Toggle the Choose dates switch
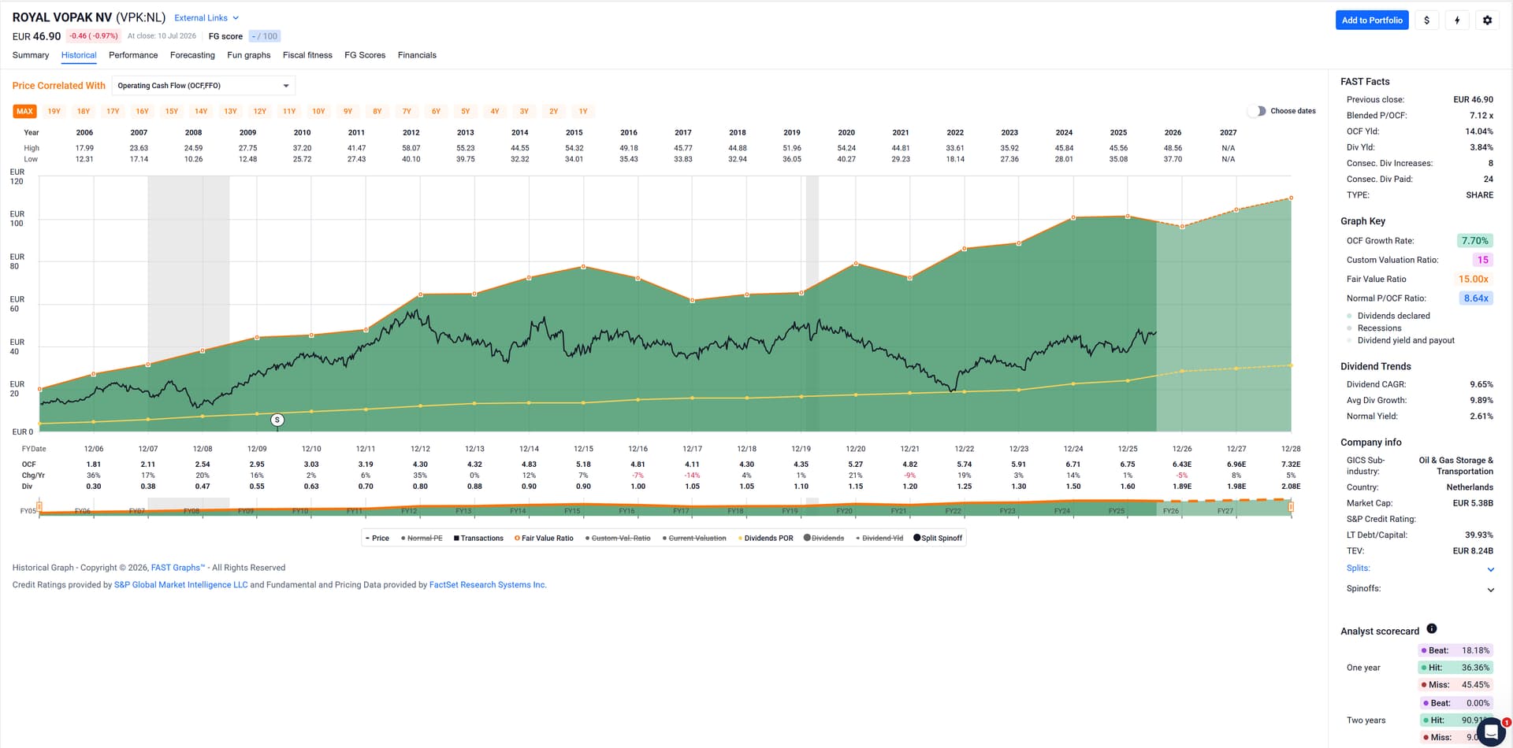 click(x=1257, y=111)
